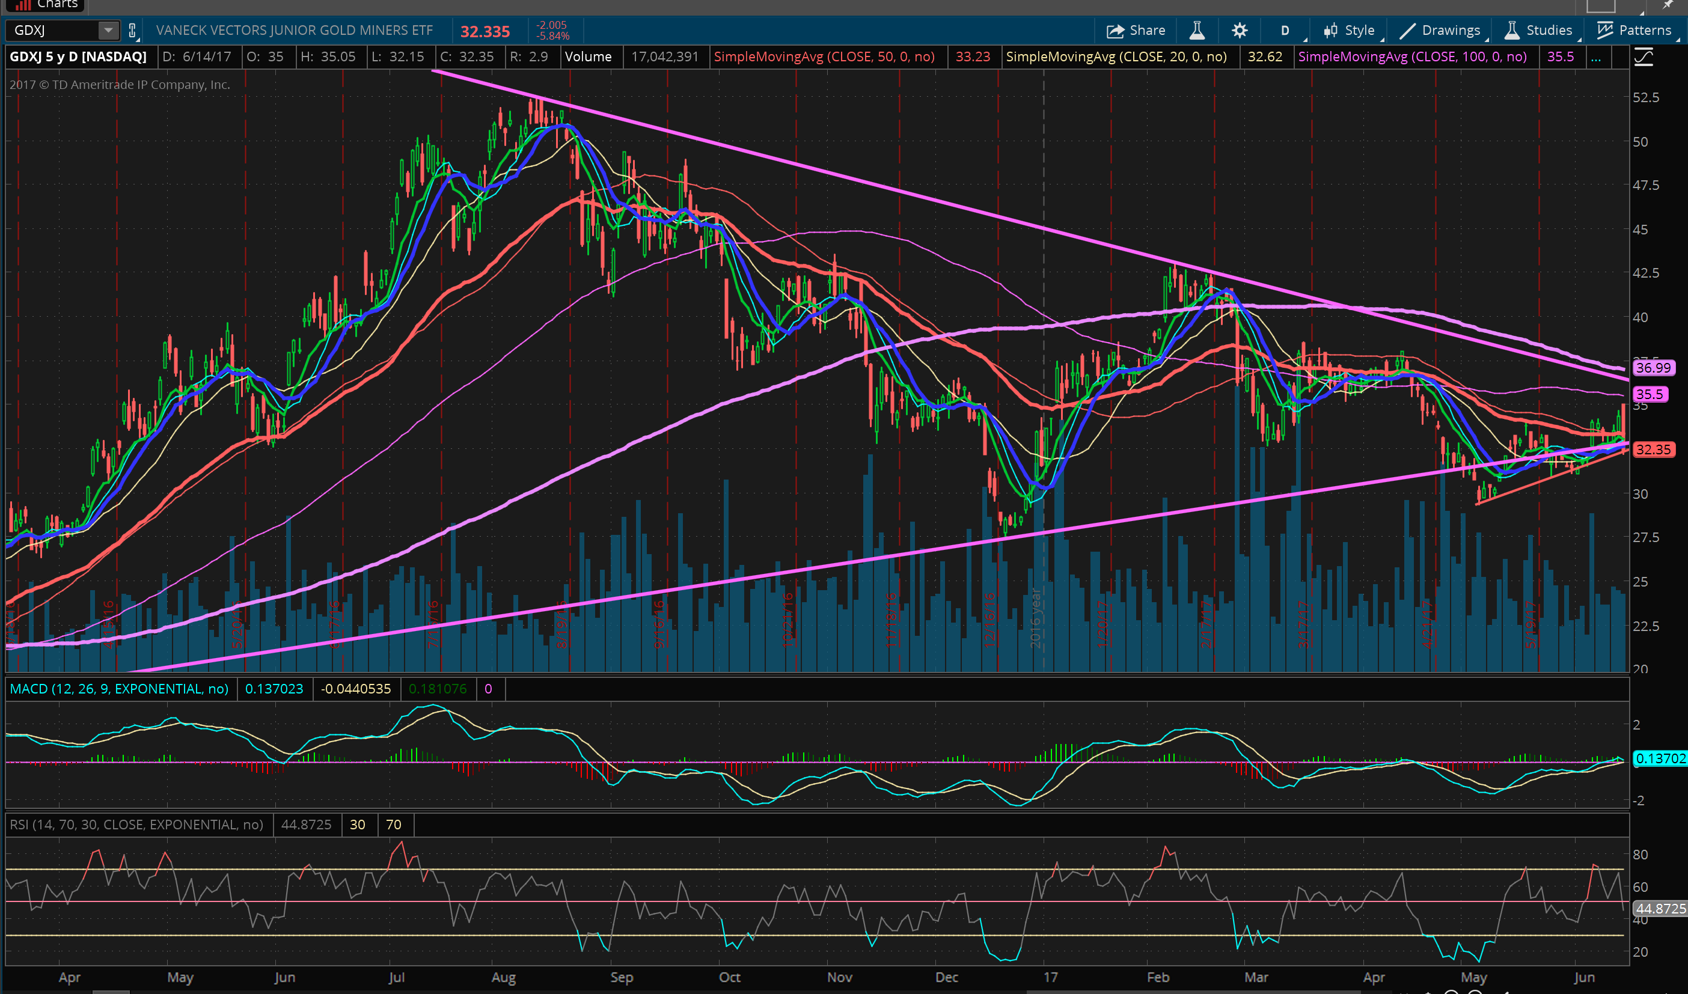Expand the ellipsis for more studies
This screenshot has width=1688, height=994.
tap(1596, 58)
